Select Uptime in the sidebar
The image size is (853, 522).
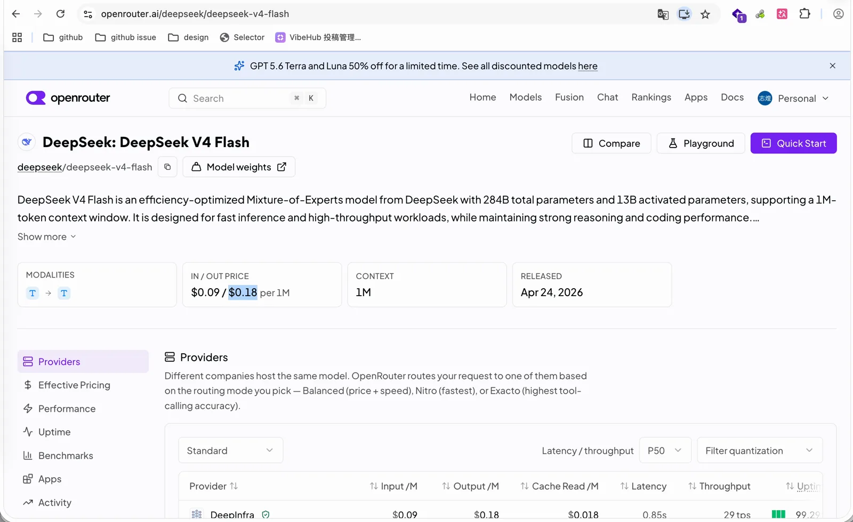pyautogui.click(x=83, y=432)
